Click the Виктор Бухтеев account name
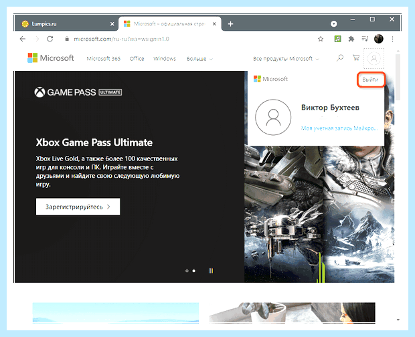The width and height of the screenshot is (415, 337). tap(330, 107)
